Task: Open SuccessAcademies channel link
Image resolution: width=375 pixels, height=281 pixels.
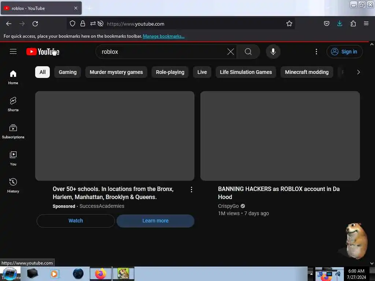Action: [x=102, y=206]
